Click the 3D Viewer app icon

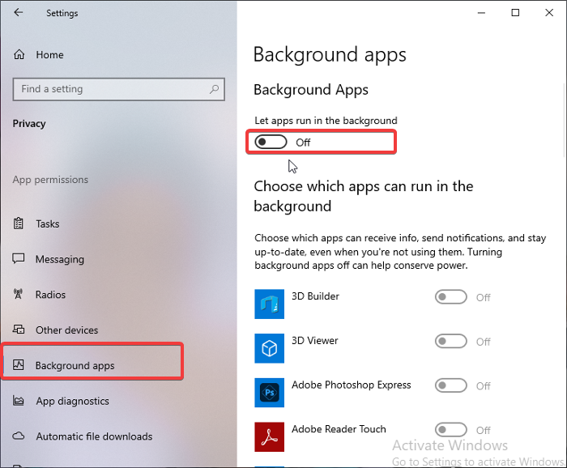point(270,348)
